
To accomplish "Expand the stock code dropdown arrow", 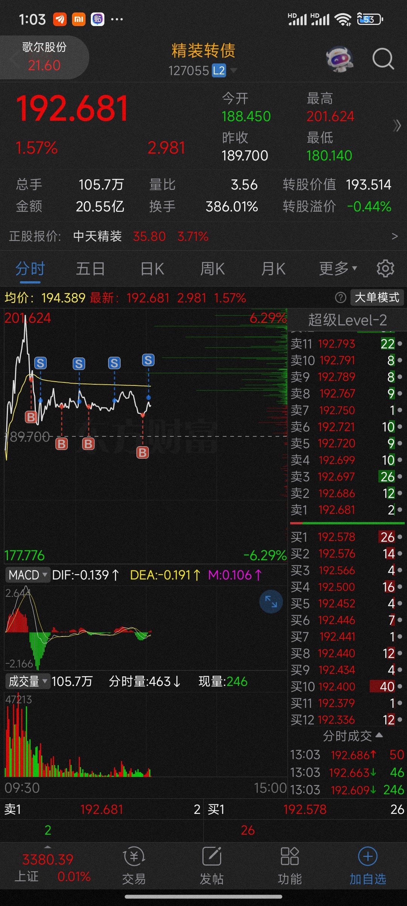I will click(234, 71).
